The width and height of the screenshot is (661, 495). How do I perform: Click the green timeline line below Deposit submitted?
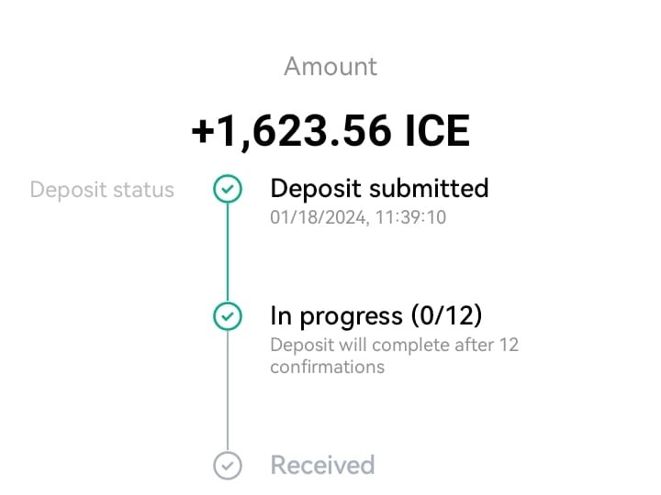pos(228,253)
